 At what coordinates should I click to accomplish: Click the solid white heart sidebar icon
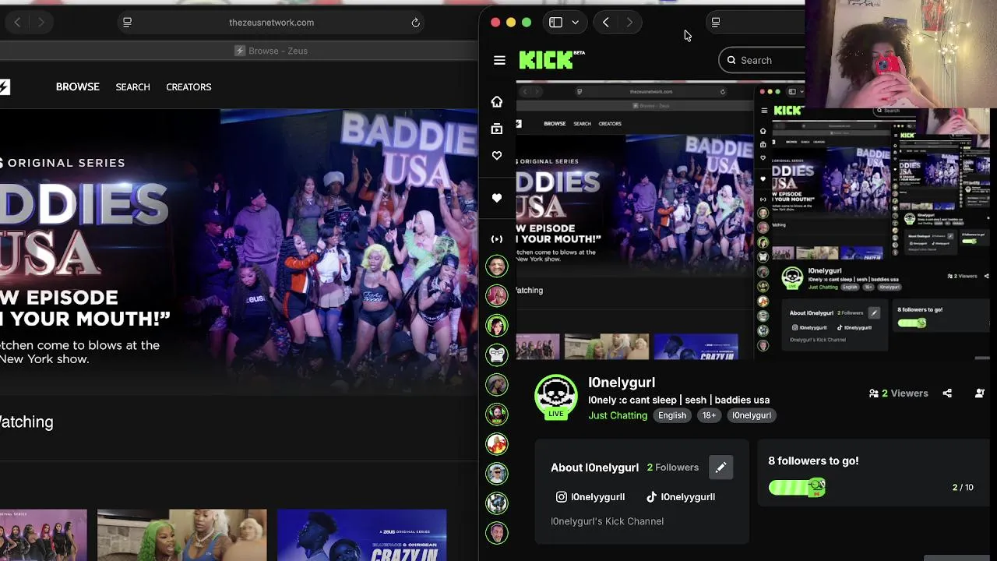point(497,198)
